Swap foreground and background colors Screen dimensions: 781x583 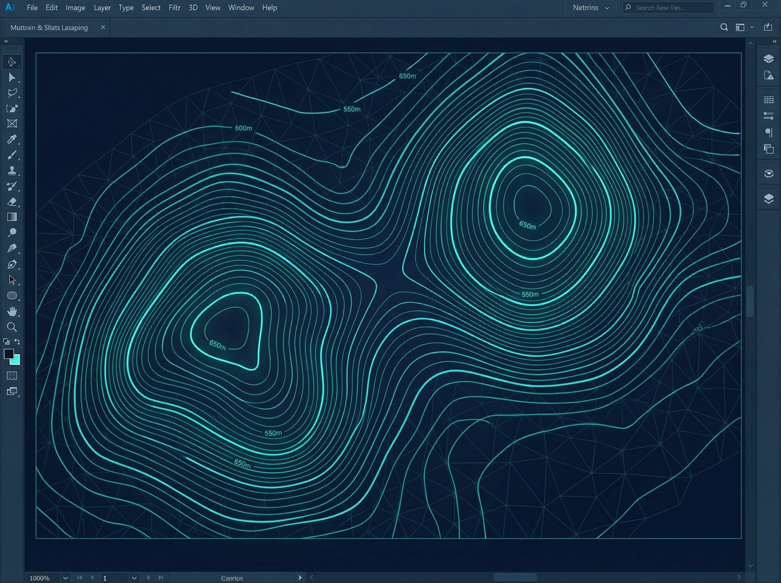[17, 342]
